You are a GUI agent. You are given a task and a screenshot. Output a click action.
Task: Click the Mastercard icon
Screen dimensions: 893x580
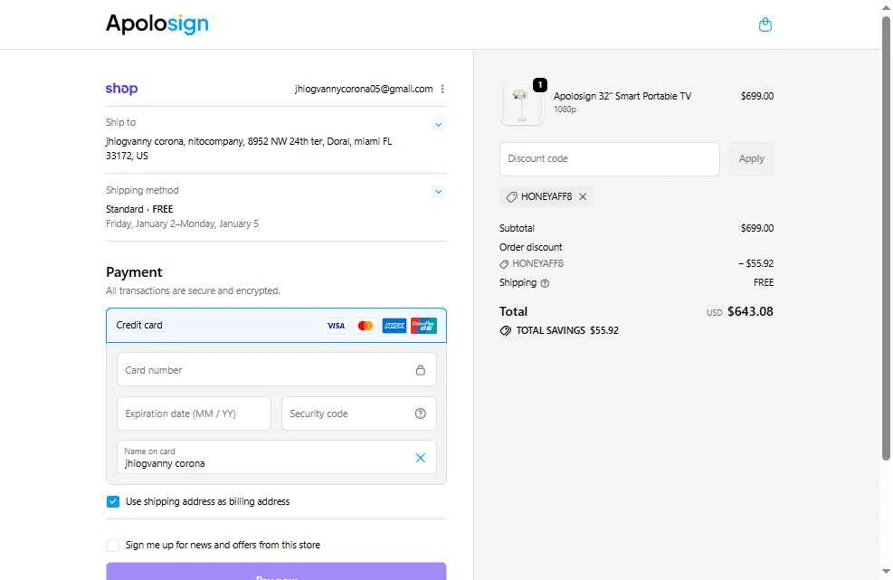pyautogui.click(x=365, y=326)
